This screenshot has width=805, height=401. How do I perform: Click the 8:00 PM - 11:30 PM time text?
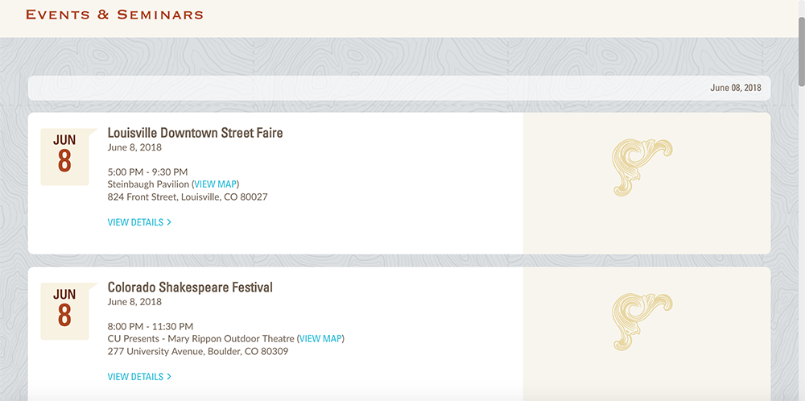click(151, 326)
